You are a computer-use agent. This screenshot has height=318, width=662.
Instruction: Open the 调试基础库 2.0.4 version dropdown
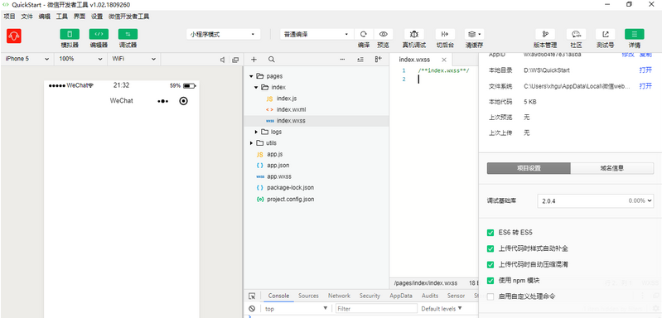596,201
